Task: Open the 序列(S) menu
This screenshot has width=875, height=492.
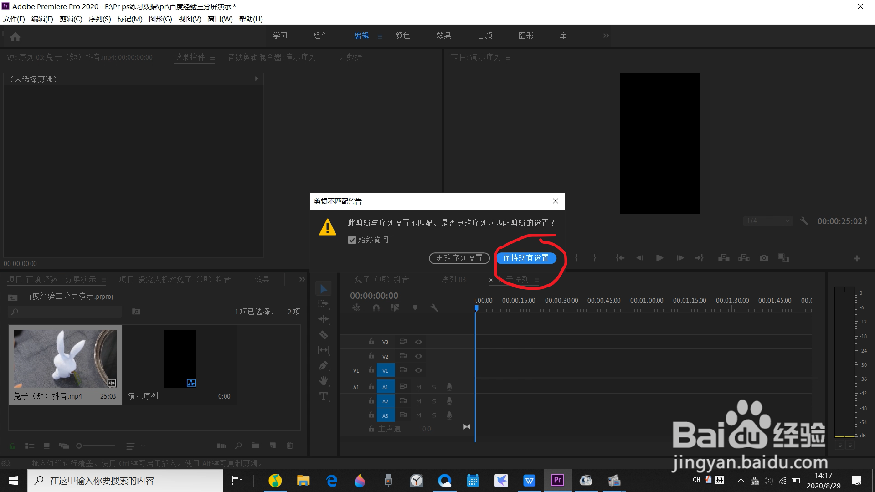Action: click(99, 19)
